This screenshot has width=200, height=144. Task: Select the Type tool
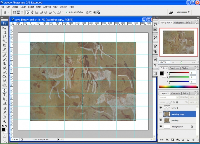click(4, 95)
